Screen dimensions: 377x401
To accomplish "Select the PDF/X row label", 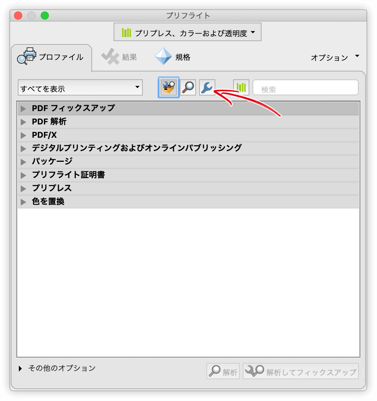I will (44, 135).
